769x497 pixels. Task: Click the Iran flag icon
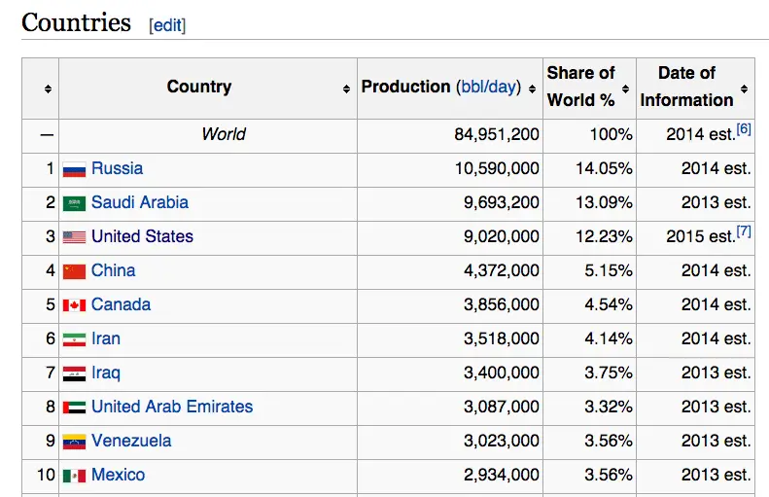coord(74,340)
